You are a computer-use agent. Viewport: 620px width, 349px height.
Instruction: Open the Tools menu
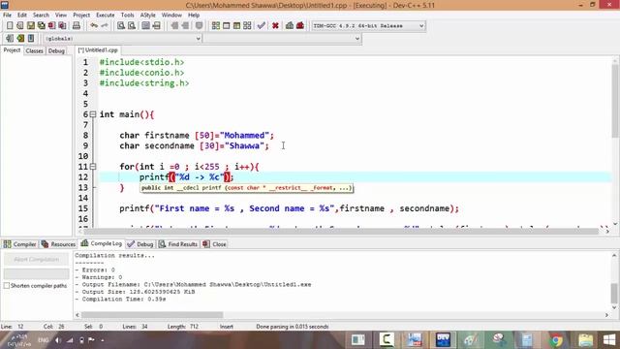coord(127,16)
